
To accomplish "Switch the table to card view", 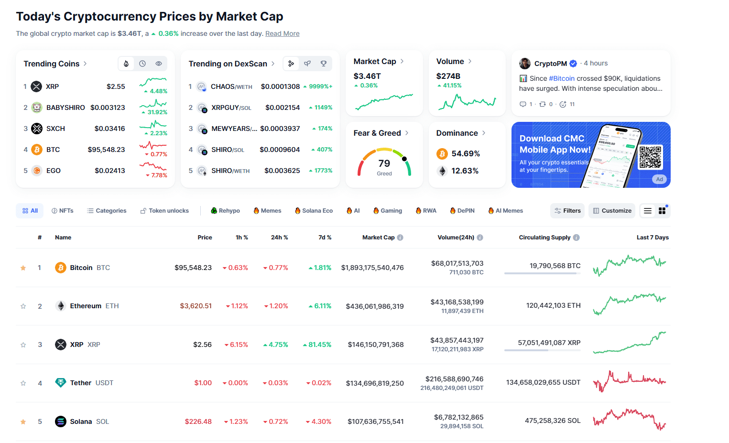I will click(662, 210).
